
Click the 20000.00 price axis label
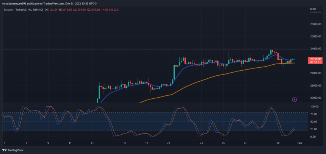click(x=315, y=98)
